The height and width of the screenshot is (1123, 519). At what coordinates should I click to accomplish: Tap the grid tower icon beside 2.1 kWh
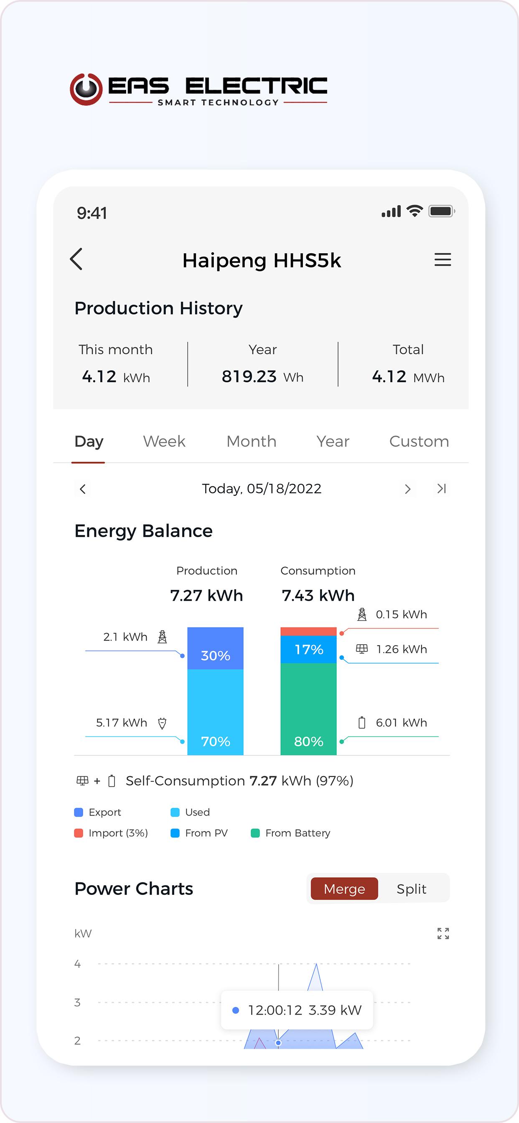(162, 637)
